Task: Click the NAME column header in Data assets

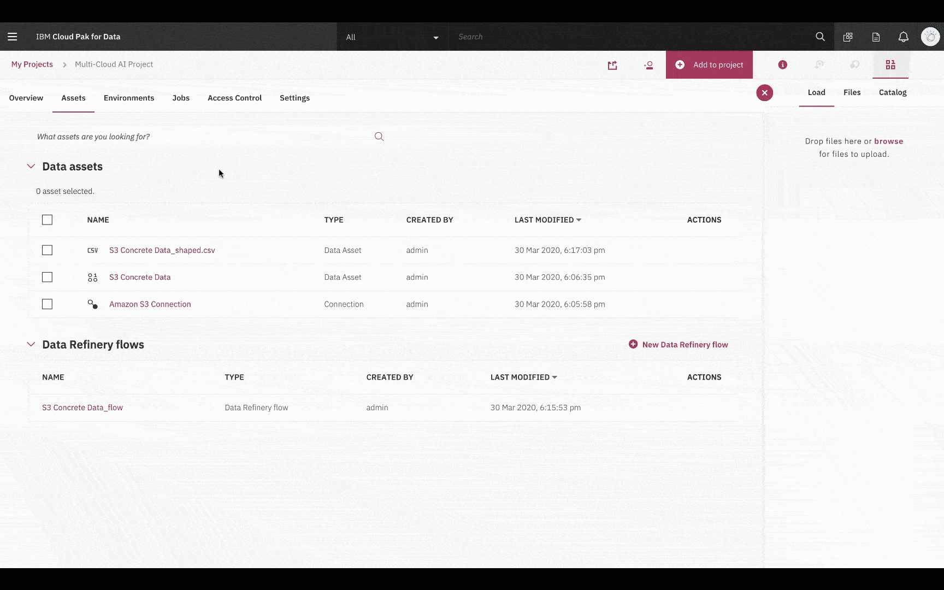Action: [98, 220]
